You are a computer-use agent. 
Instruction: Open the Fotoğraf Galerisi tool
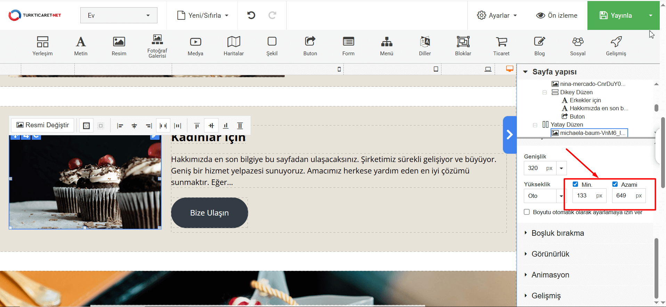click(x=157, y=46)
